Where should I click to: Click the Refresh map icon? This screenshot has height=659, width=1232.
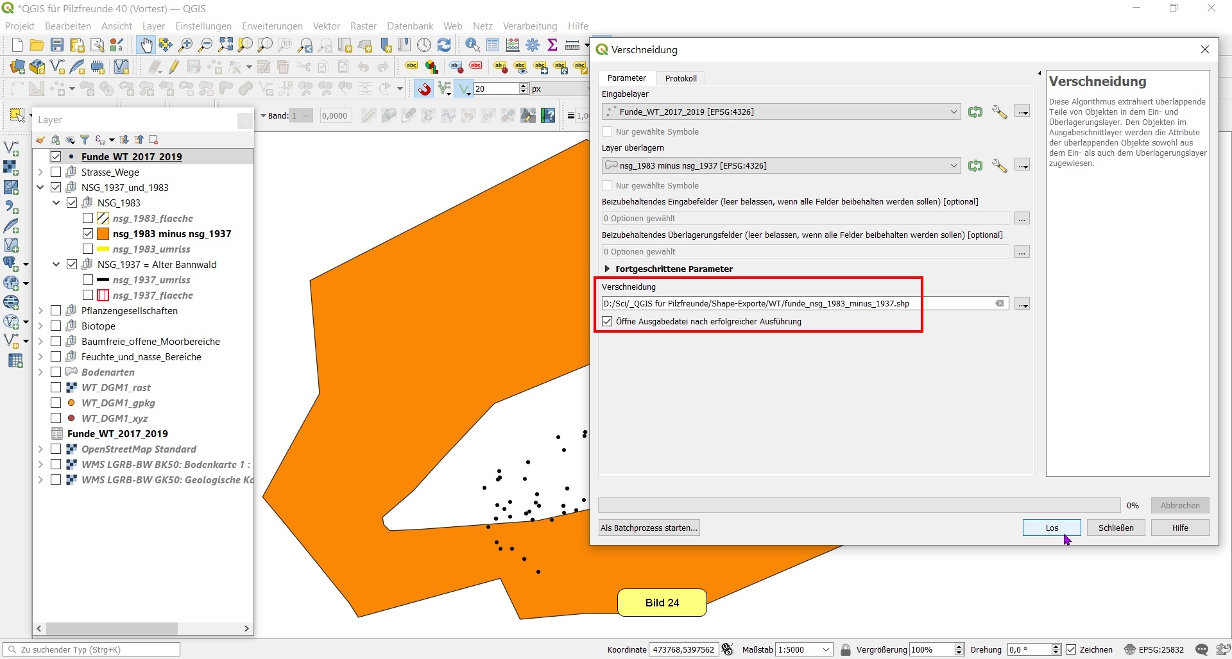[444, 45]
